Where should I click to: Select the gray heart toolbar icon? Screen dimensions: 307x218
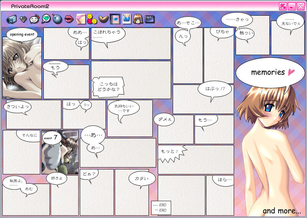[23, 19]
